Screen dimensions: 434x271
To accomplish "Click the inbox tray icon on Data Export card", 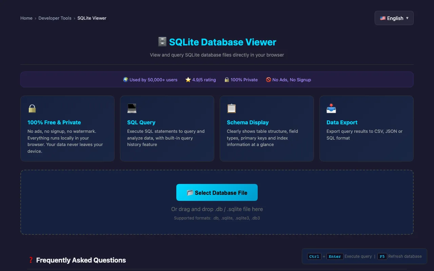I will point(331,108).
